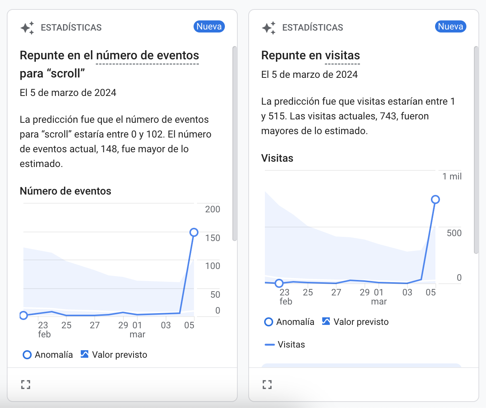486x408 pixels.
Task: Click the Valor previsto icon in the events legend
Action: pyautogui.click(x=85, y=354)
